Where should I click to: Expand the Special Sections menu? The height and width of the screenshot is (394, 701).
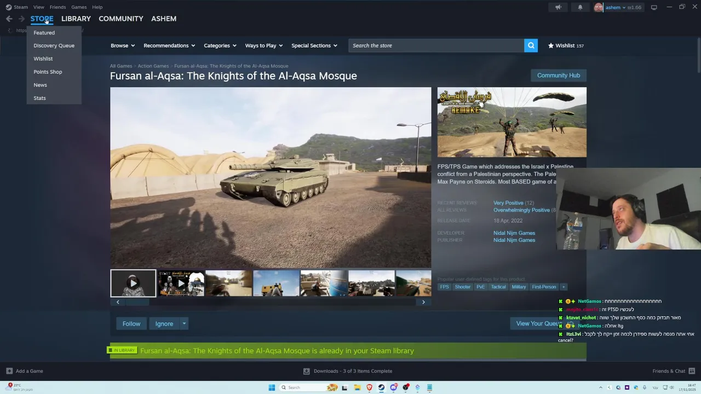click(314, 45)
